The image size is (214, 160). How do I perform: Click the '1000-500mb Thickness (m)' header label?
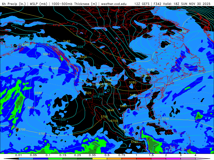point(74,4)
